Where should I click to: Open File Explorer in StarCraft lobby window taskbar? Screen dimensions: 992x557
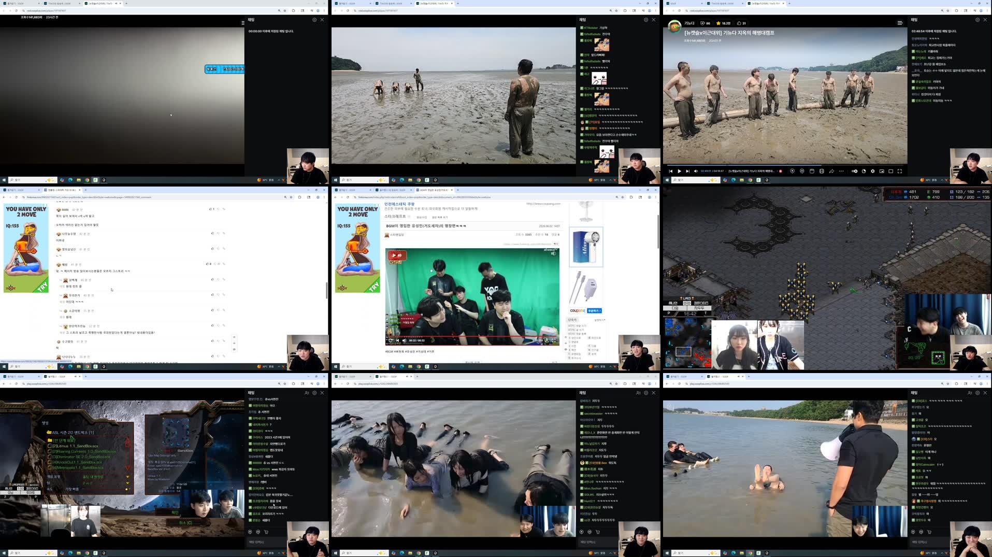tap(79, 553)
